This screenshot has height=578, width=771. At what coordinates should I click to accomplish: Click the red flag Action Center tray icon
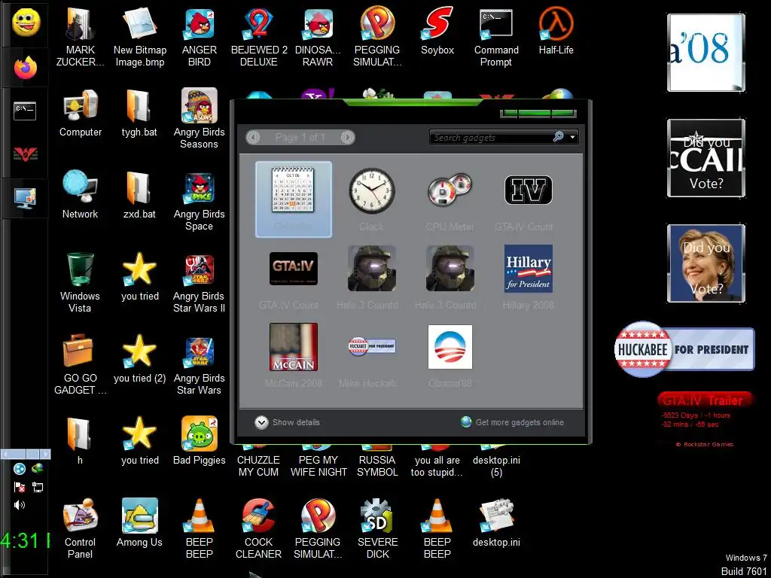[20, 487]
